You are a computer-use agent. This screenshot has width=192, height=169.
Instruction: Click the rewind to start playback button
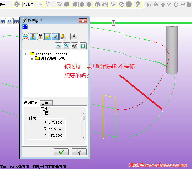(3, 21)
